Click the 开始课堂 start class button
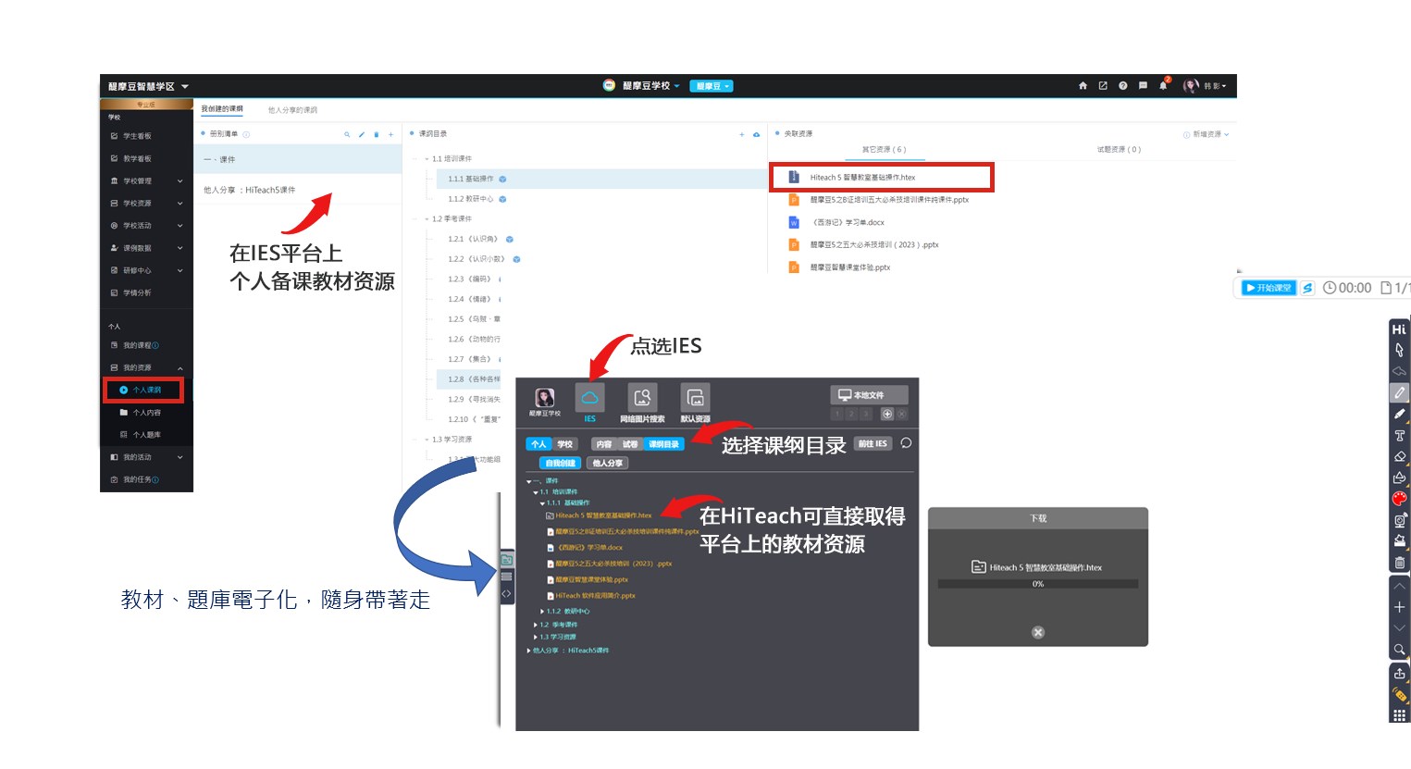Viewport: 1411px width, 769px height. pos(1268,288)
